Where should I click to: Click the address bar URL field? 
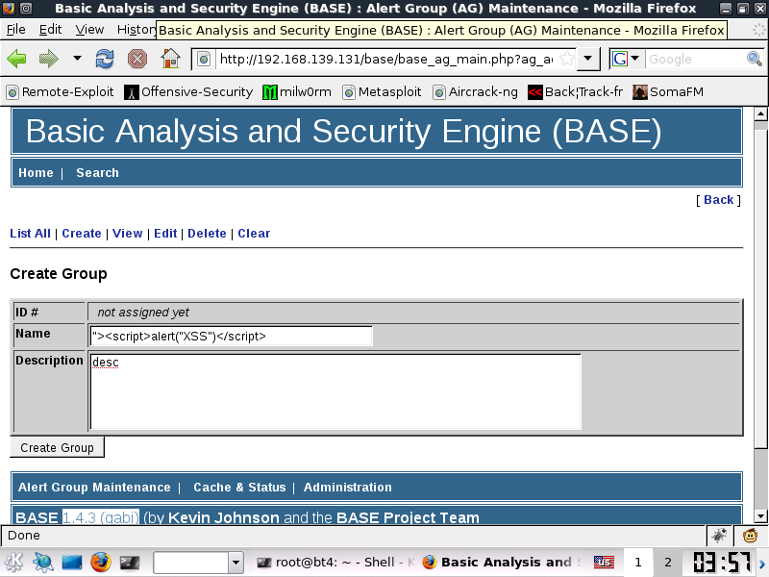click(x=386, y=60)
